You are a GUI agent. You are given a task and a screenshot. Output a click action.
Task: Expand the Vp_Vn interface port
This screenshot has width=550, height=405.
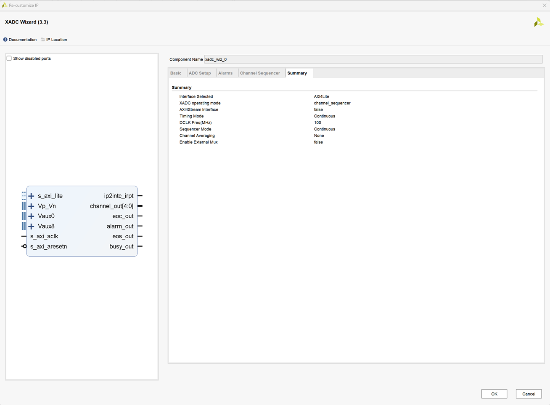click(x=31, y=206)
